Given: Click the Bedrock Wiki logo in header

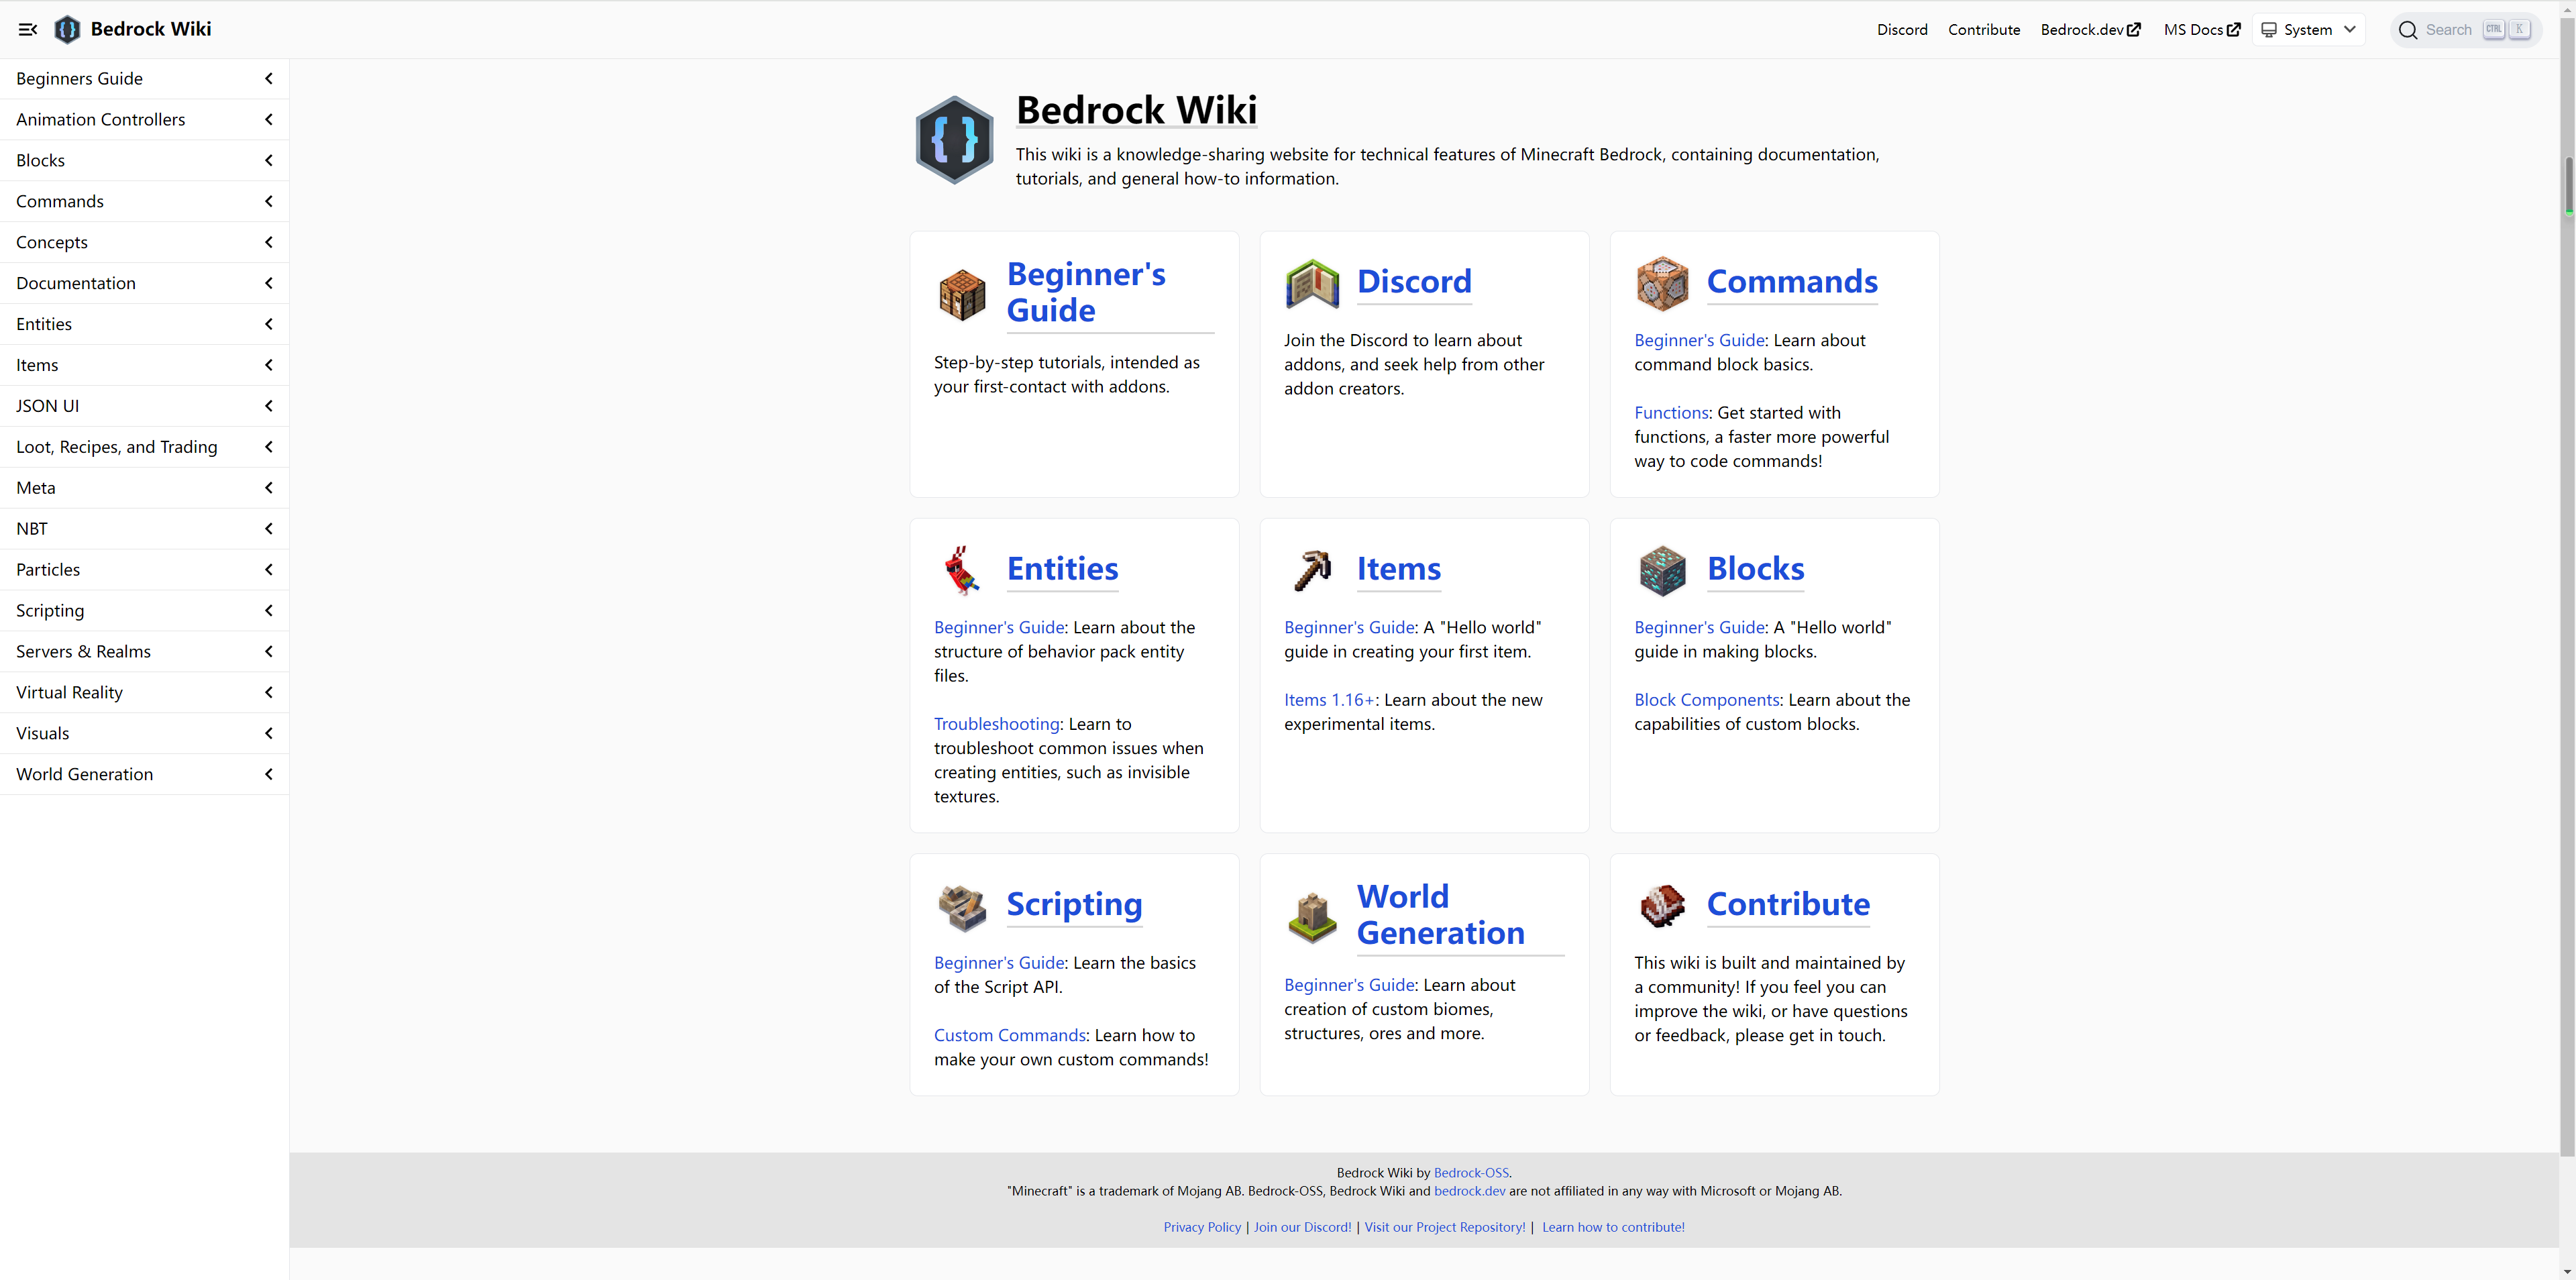Looking at the screenshot, I should tap(67, 29).
